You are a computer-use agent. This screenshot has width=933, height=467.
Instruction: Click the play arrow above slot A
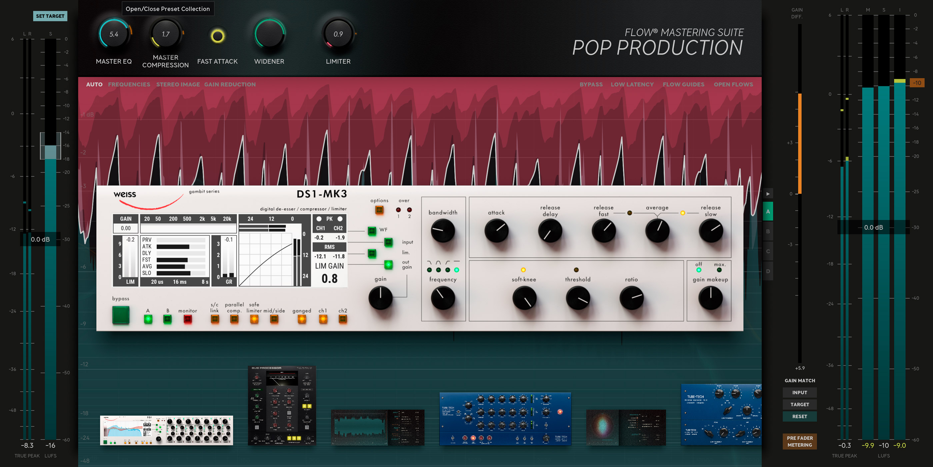[x=768, y=194]
